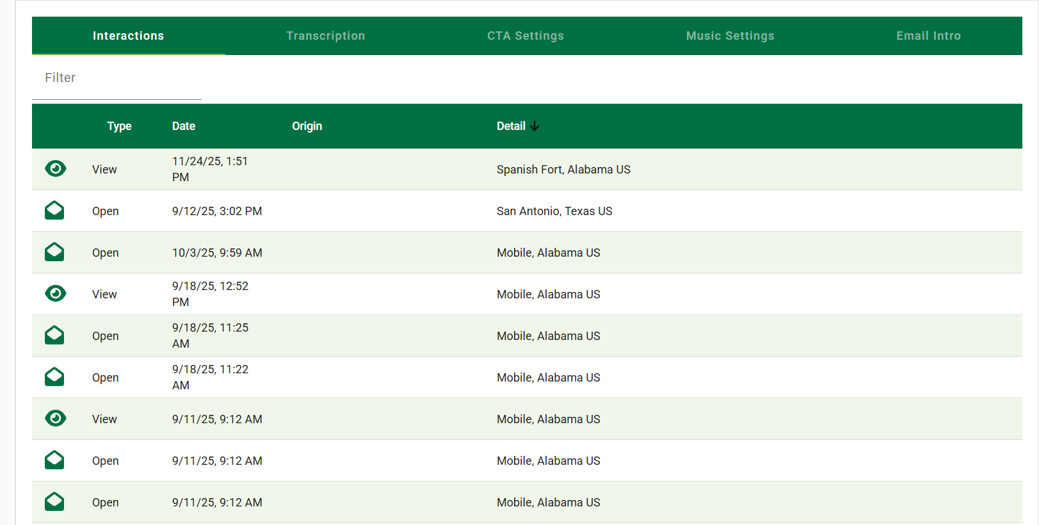Go to the Music Settings tab
The height and width of the screenshot is (525, 1039).
coord(730,36)
